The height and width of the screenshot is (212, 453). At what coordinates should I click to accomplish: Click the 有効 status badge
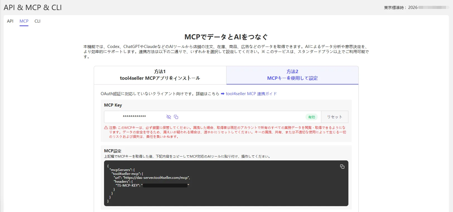pos(312,117)
